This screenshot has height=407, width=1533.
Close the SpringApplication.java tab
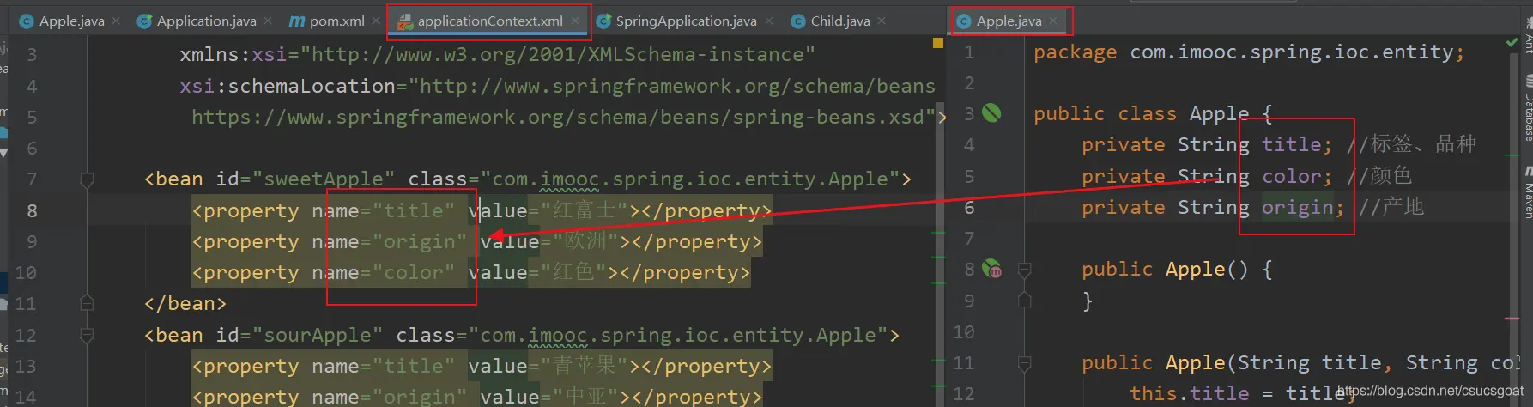769,21
